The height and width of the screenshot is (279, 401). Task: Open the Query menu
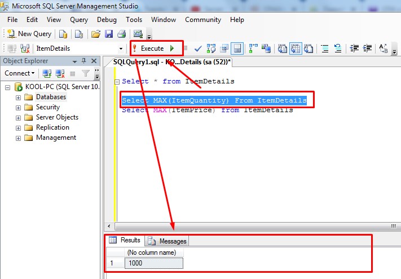pos(79,20)
